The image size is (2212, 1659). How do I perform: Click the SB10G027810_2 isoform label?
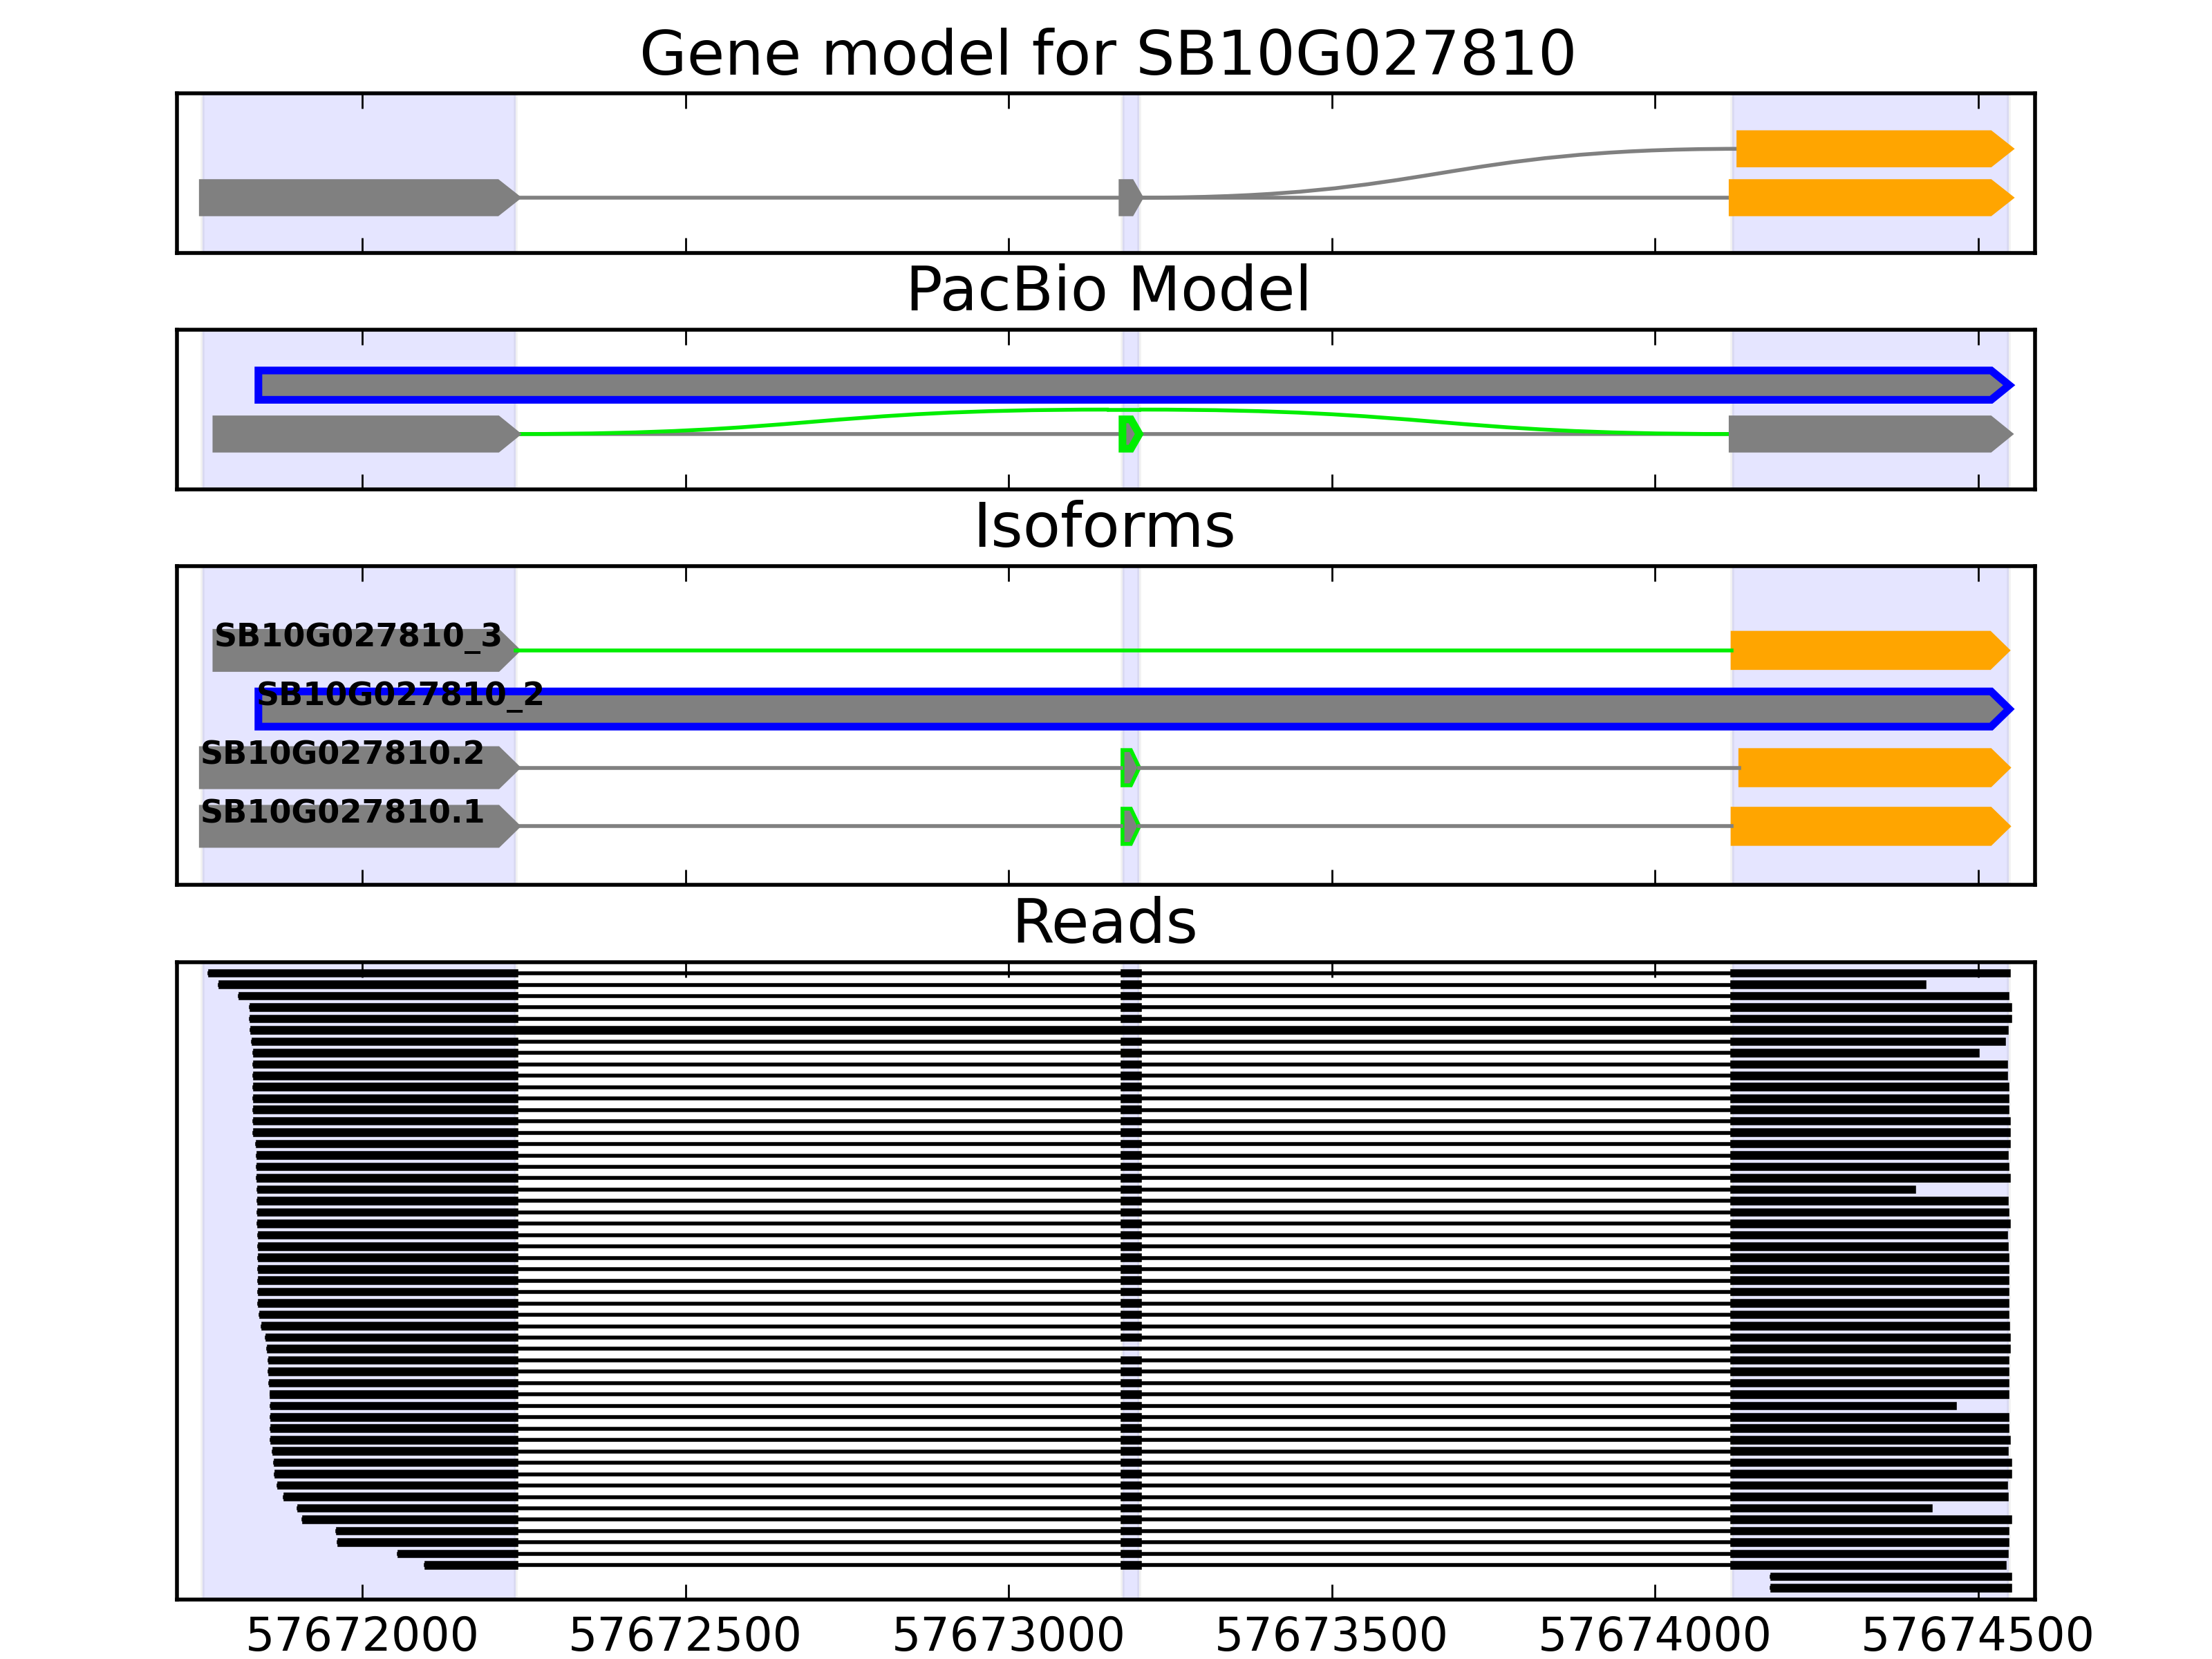coord(400,694)
